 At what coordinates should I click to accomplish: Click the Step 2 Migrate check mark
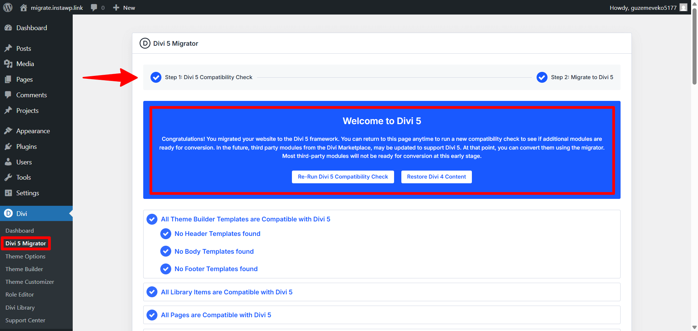coord(542,77)
